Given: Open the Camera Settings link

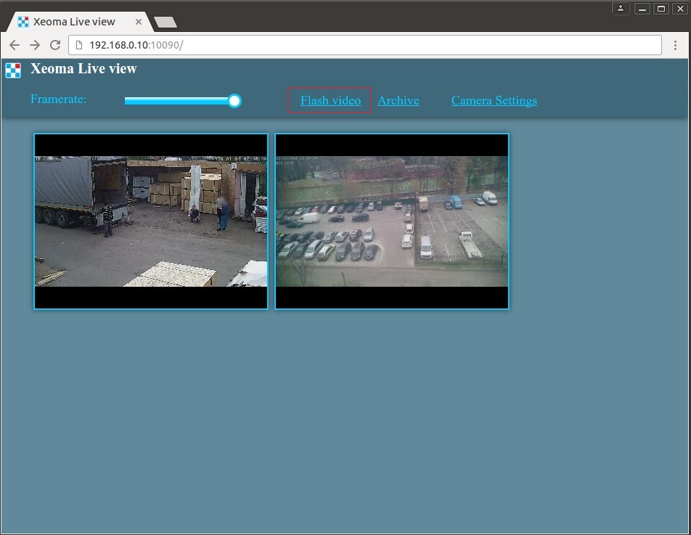Looking at the screenshot, I should pos(494,100).
